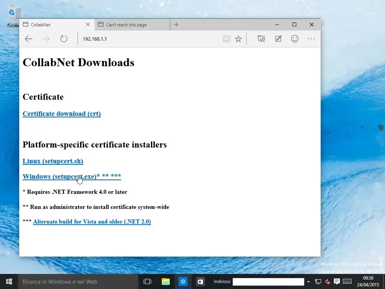Click the Certificate section heading
The height and width of the screenshot is (289, 385).
pos(43,97)
